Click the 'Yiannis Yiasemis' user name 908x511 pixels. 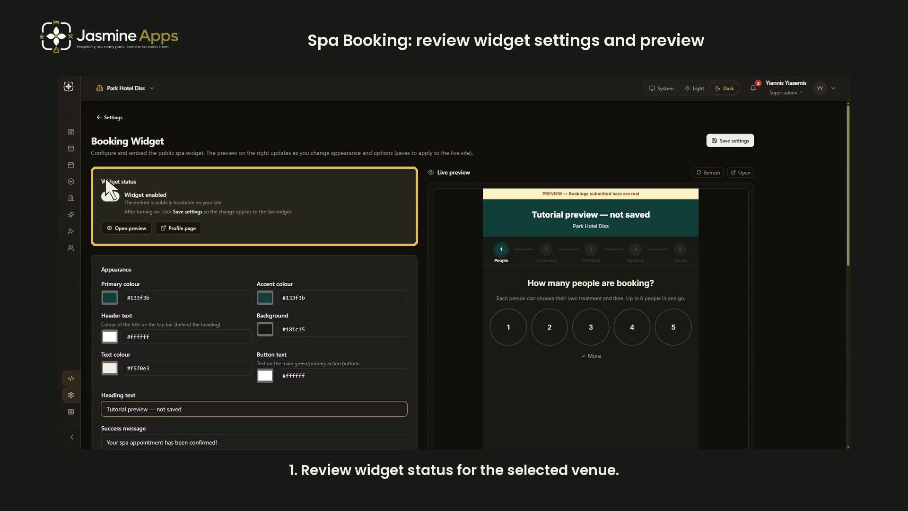[786, 83]
